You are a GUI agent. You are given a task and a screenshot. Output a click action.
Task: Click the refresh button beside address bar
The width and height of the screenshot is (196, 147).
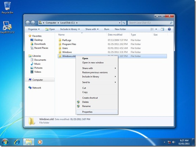pos(124,23)
